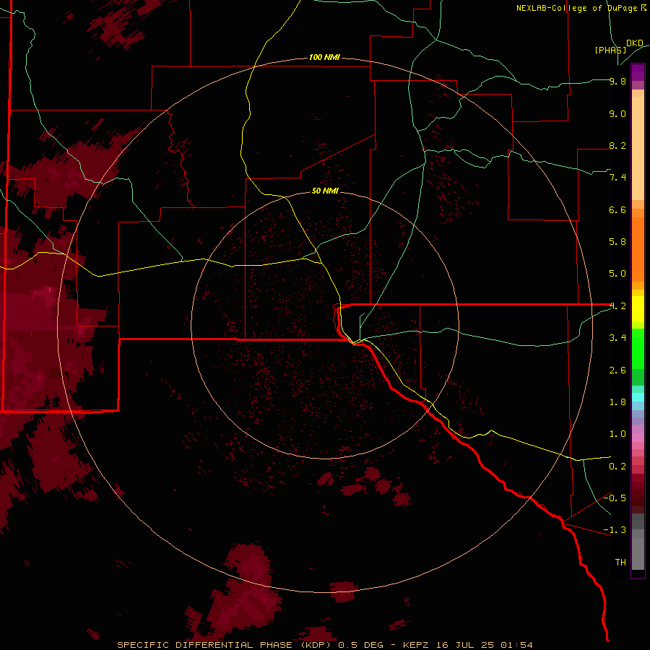Click the yellow band of the color scale

(x=638, y=309)
